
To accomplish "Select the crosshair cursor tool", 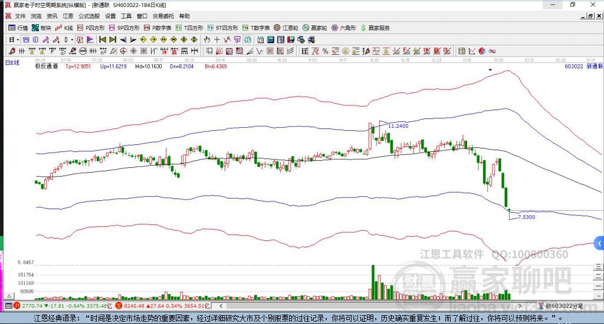I will click(x=217, y=39).
